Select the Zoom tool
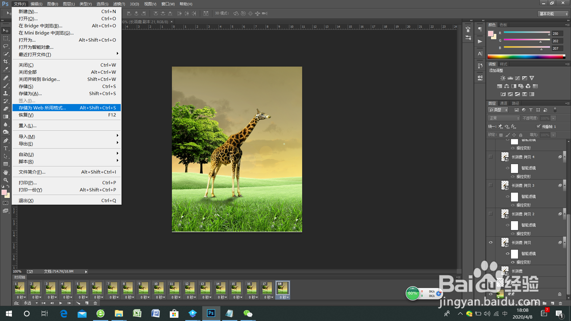 click(x=6, y=180)
